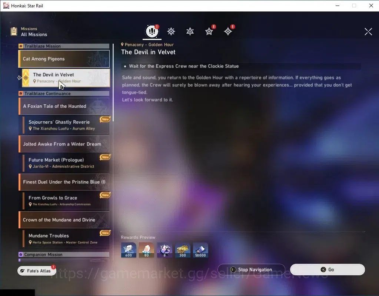The height and width of the screenshot is (296, 379).
Task: Open From Growls to Grace mission
Action: 66,201
